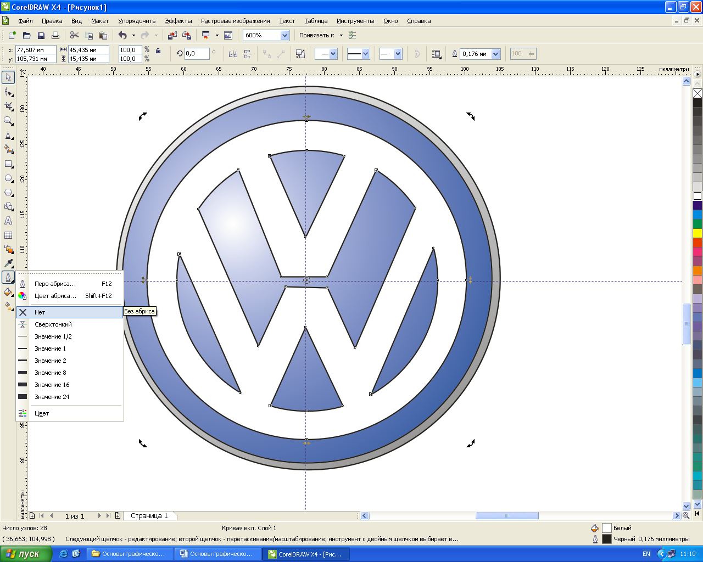This screenshot has height=562, width=703.
Task: Open the 'Растровые изображения' menu
Action: 235,21
